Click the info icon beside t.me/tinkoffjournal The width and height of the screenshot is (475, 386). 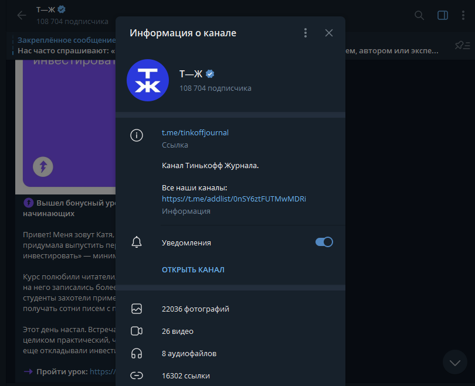[x=137, y=135]
